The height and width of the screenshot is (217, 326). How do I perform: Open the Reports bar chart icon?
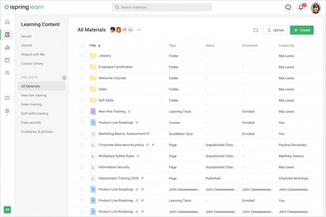point(7,48)
